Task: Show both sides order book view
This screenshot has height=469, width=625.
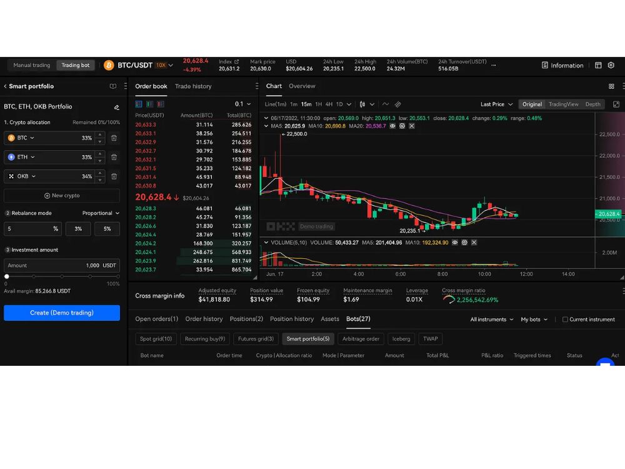Action: pyautogui.click(x=139, y=104)
